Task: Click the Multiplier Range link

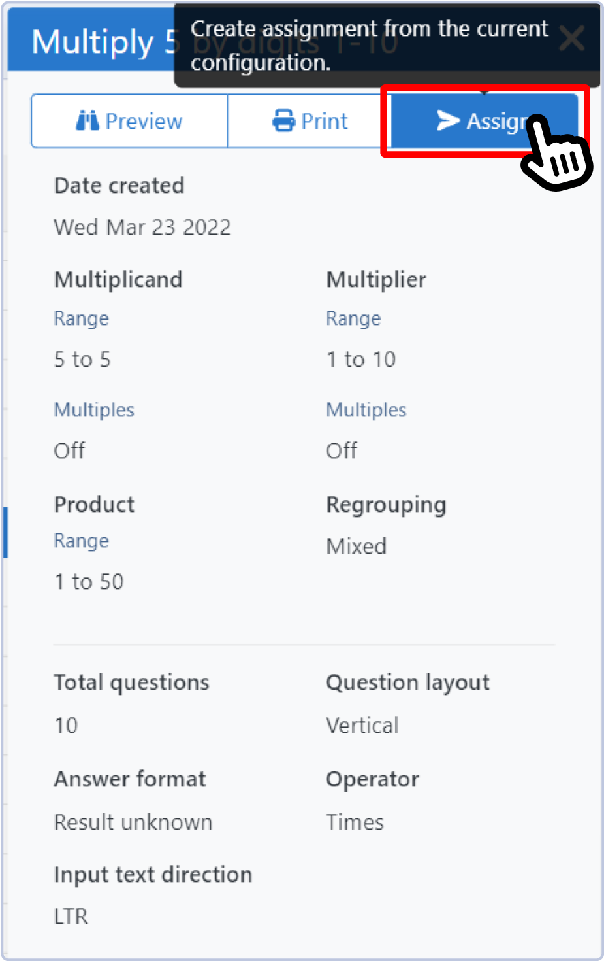Action: pos(353,318)
